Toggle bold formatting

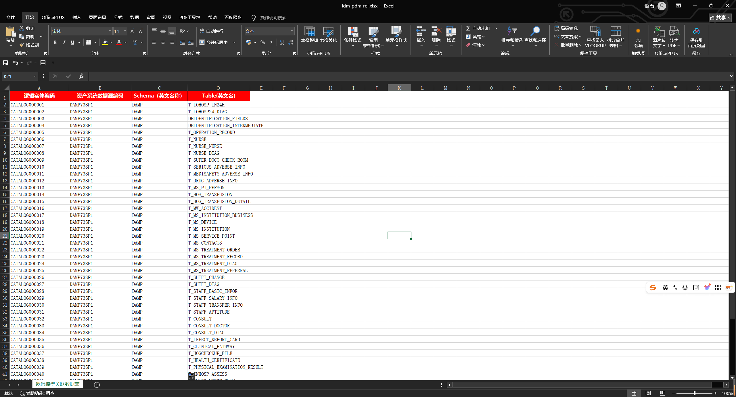[x=55, y=43]
